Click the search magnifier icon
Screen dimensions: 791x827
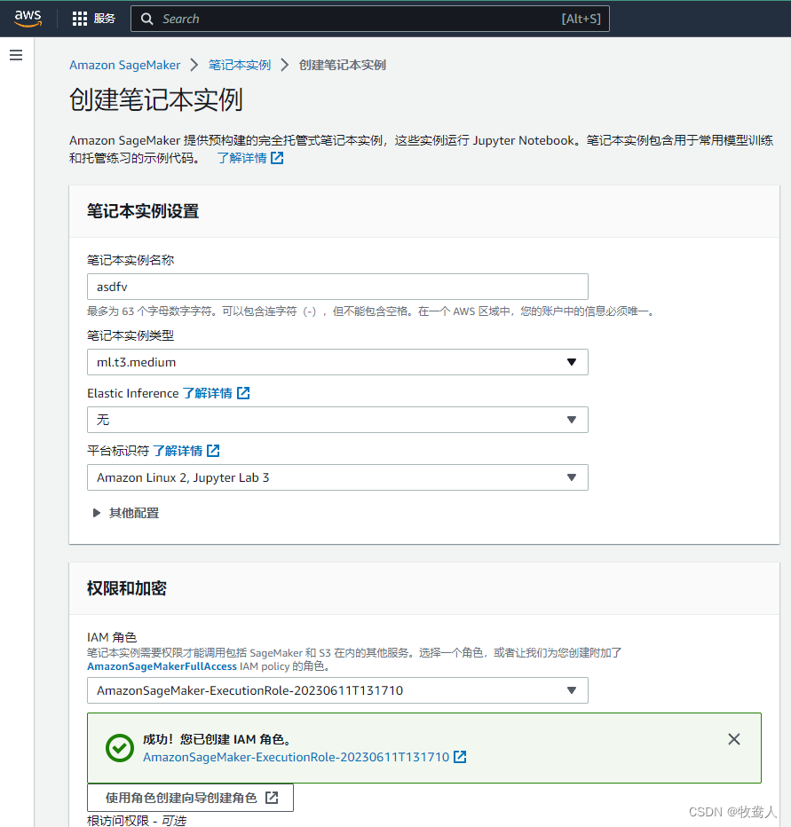146,19
